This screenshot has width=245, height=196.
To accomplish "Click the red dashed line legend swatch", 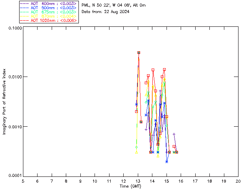I will 24,20.
